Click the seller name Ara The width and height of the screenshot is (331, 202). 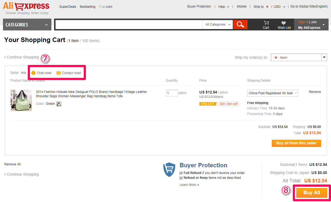[x=23, y=73]
